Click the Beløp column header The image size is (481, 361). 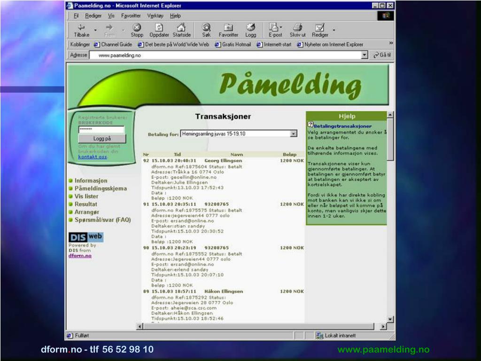289,154
